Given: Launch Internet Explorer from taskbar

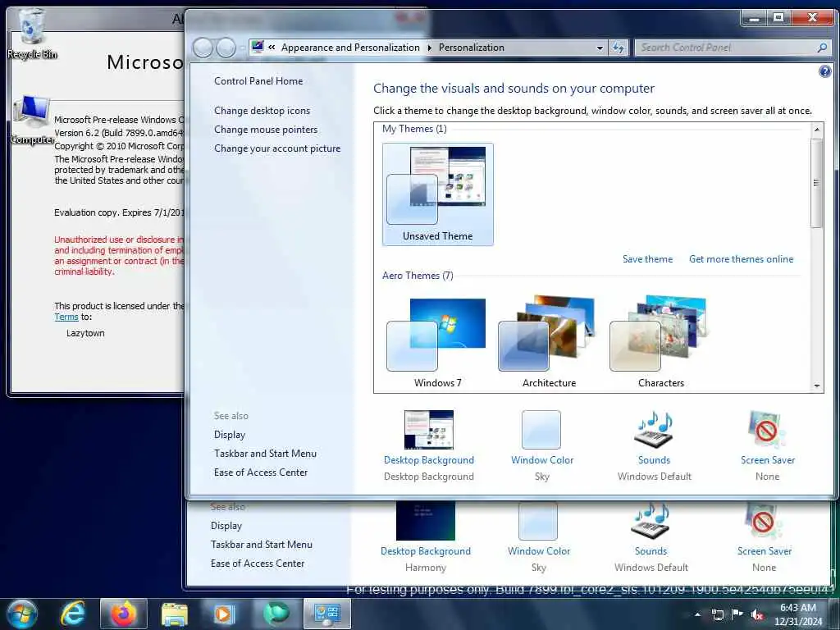Looking at the screenshot, I should [x=72, y=614].
